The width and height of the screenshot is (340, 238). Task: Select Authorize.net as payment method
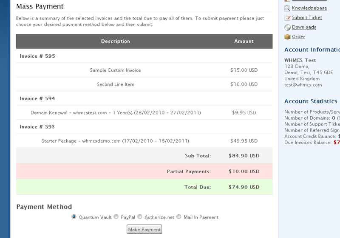tap(140, 217)
